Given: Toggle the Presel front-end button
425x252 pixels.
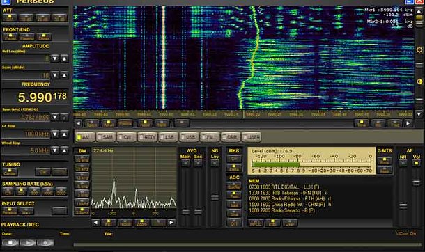Looking at the screenshot, I should [10, 37].
